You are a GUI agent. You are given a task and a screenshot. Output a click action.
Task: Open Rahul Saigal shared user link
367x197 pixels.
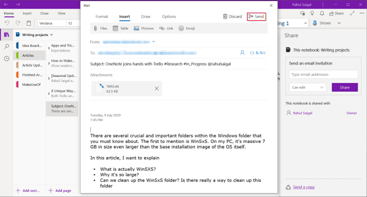[302, 113]
